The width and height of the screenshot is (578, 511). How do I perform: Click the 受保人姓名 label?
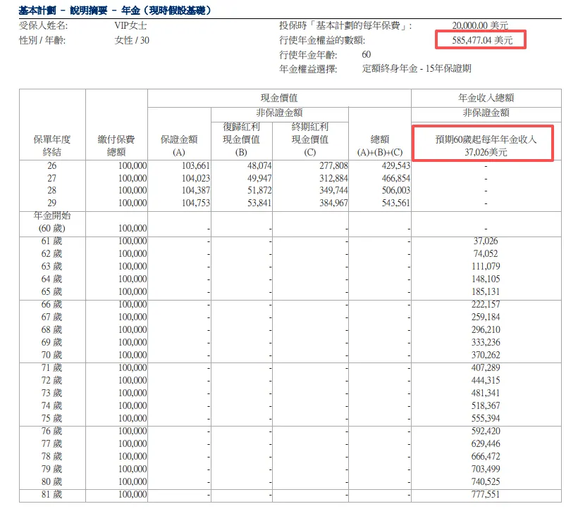point(44,25)
